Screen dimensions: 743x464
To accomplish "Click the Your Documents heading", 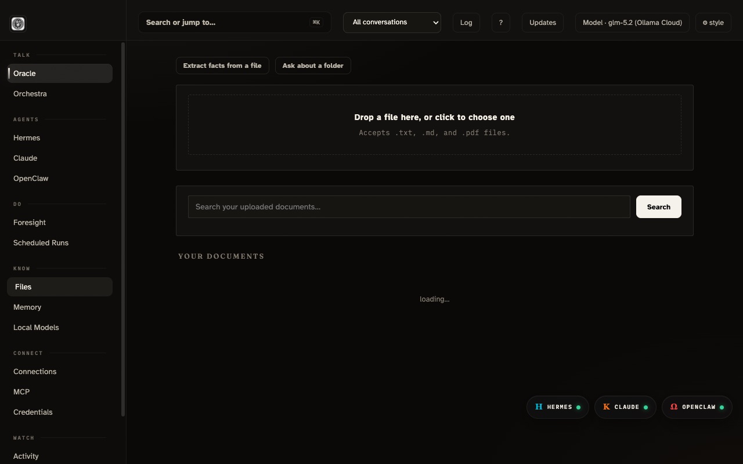I will pyautogui.click(x=221, y=256).
